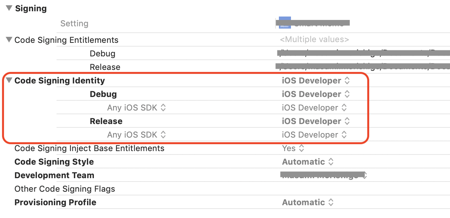The width and height of the screenshot is (450, 218).
Task: Open iOS Developer value beside Debug's Any iOS SDK
Action: click(x=315, y=107)
